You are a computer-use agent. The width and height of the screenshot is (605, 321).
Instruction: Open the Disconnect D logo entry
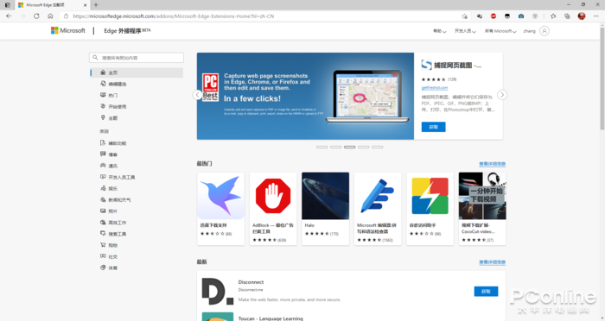[218, 291]
